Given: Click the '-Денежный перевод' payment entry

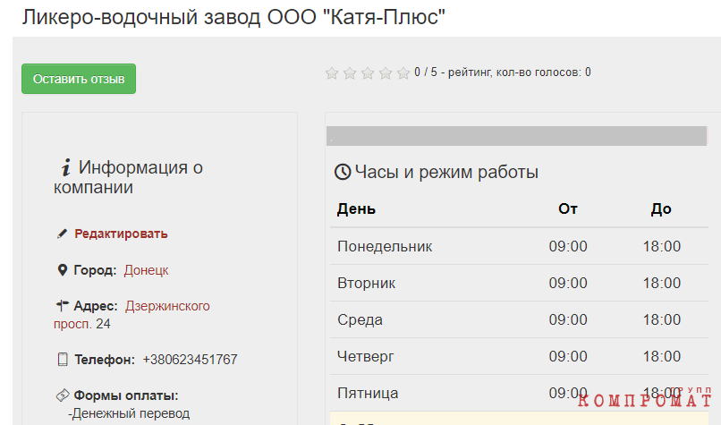Looking at the screenshot, I should coord(129,413).
